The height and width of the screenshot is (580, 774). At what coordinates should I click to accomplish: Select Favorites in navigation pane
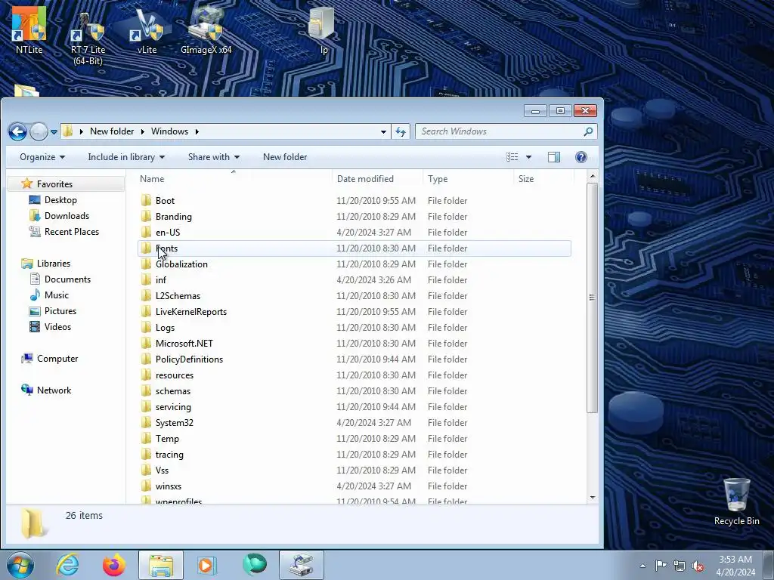coord(54,184)
